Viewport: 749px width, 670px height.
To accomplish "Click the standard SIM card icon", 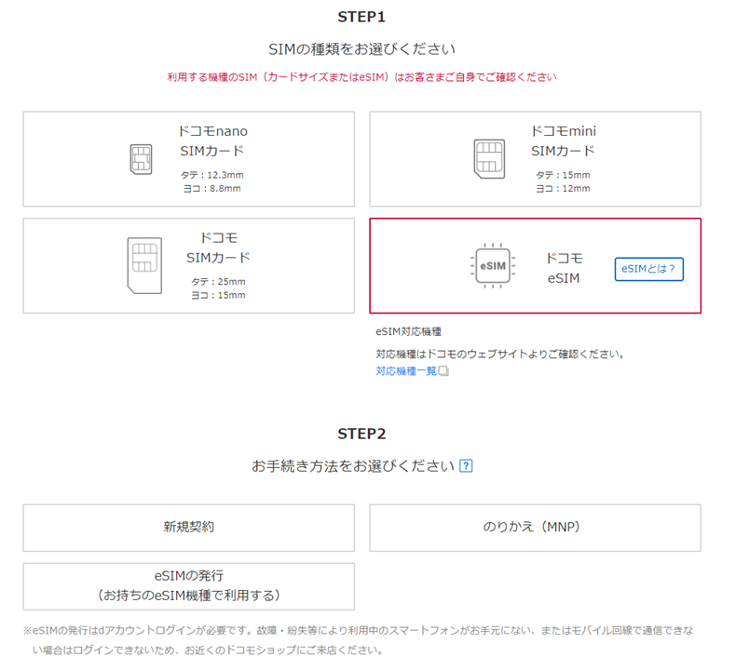I will 144,265.
